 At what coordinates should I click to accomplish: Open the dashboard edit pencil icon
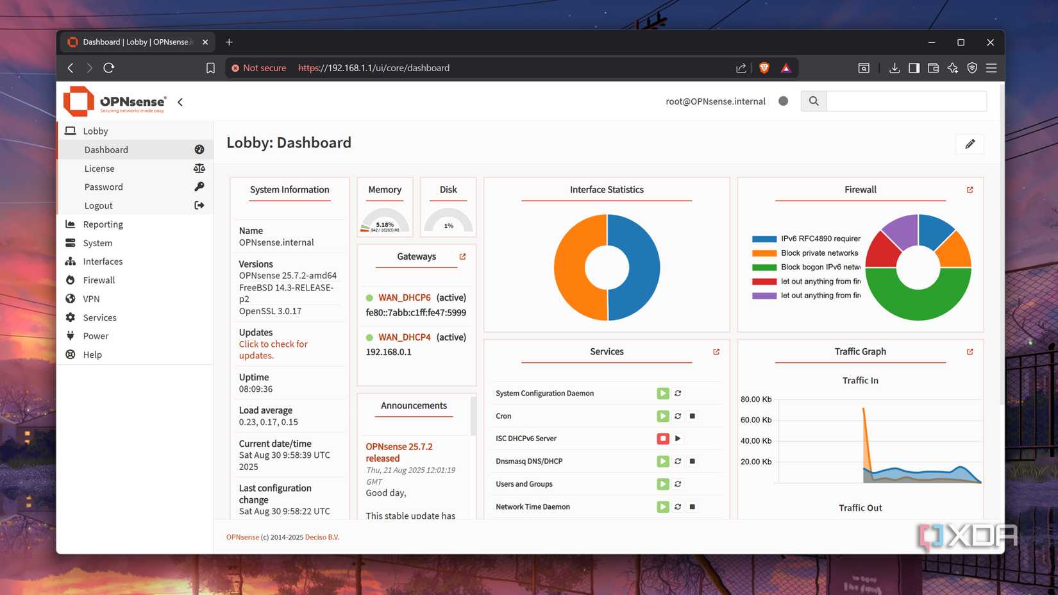[970, 144]
